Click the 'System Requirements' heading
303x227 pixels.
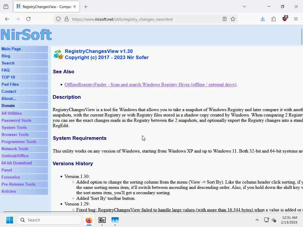point(80,138)
